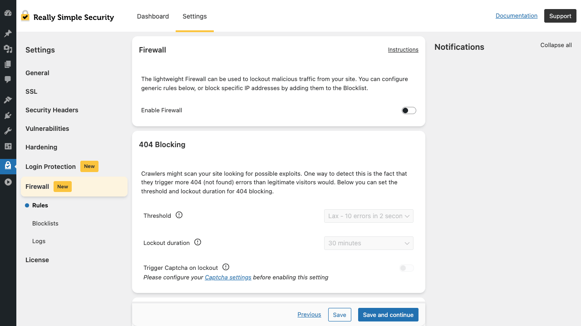
Task: Open Plugins plug icon
Action: coord(8,115)
